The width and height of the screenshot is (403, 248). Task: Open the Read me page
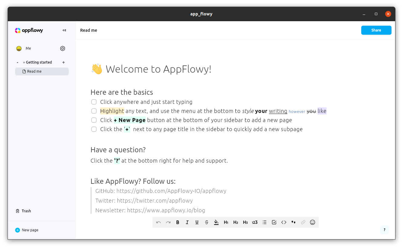(34, 71)
